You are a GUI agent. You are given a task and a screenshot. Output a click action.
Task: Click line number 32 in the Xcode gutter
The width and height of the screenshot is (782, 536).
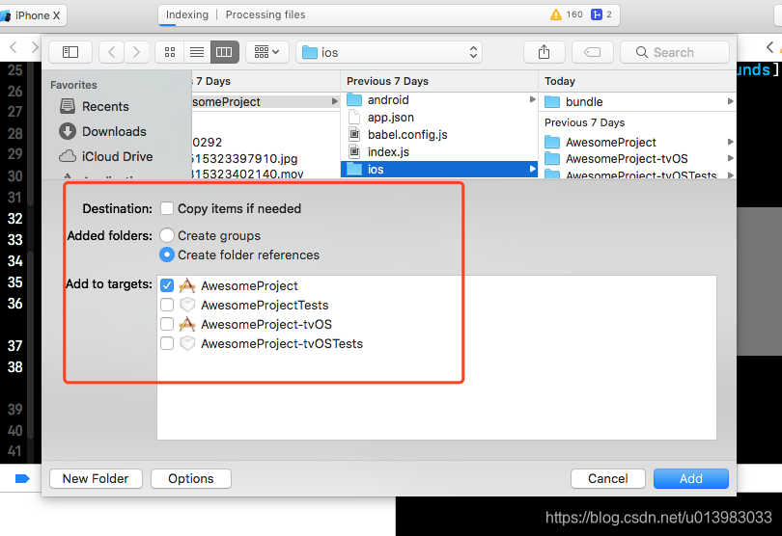pos(14,219)
